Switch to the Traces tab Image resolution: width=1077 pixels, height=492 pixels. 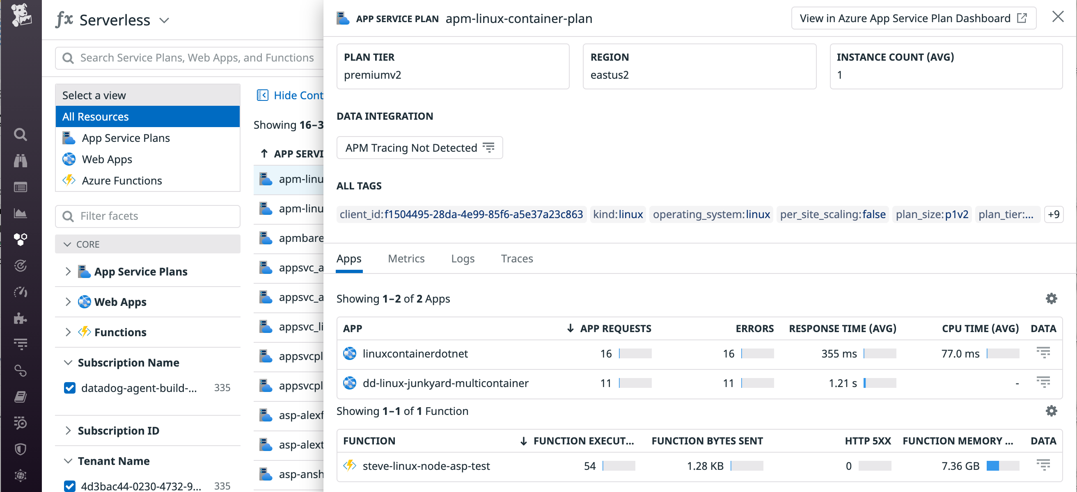517,259
